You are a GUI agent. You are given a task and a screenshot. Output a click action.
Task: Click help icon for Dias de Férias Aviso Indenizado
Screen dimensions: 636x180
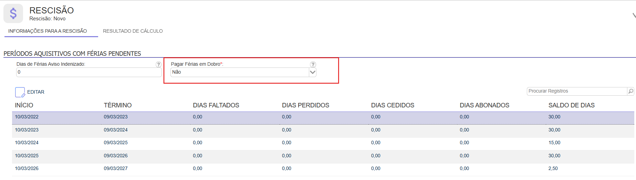pos(158,64)
